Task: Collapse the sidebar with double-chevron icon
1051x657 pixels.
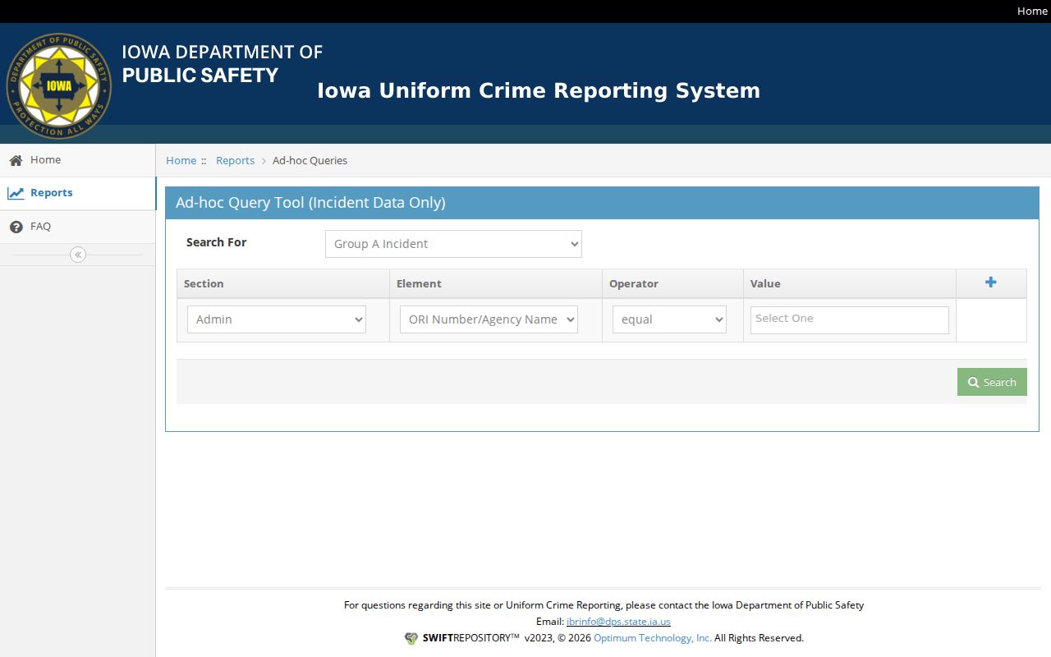Action: point(78,255)
